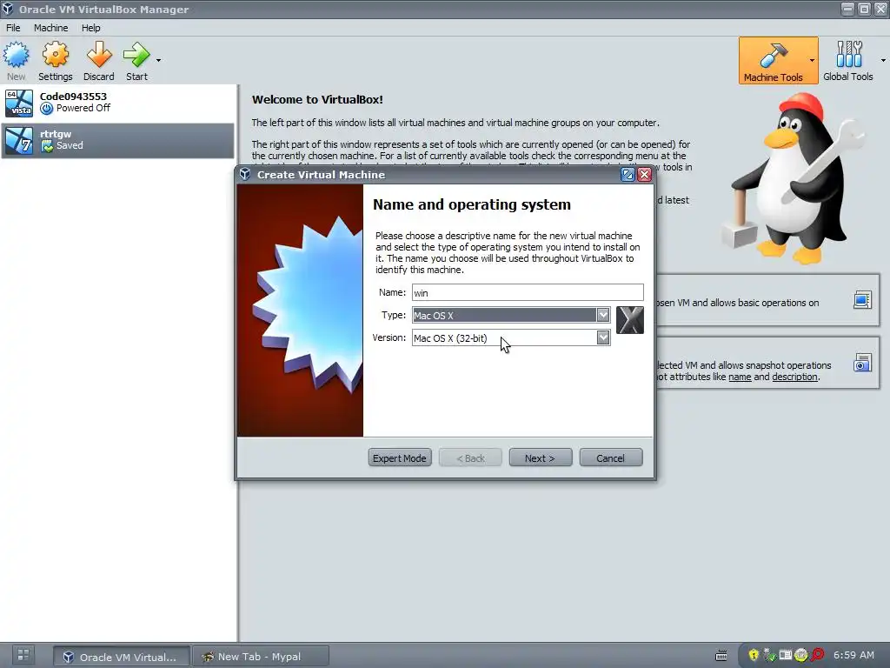Switch the wizard to Expert Mode
The width and height of the screenshot is (890, 668).
[x=400, y=458]
